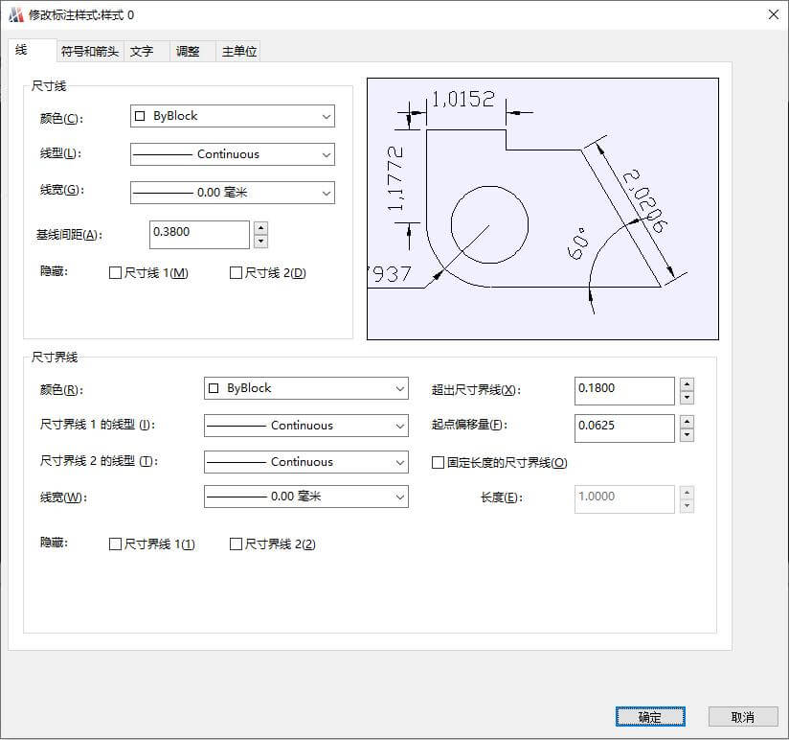Screen dimensions: 789x740
Task: Open the 尺寸线 线型(L) dropdown
Action: click(233, 154)
